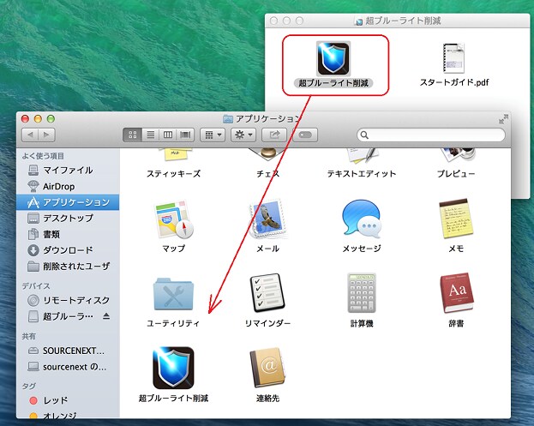
Task: Select the マップ application icon
Action: click(x=174, y=219)
